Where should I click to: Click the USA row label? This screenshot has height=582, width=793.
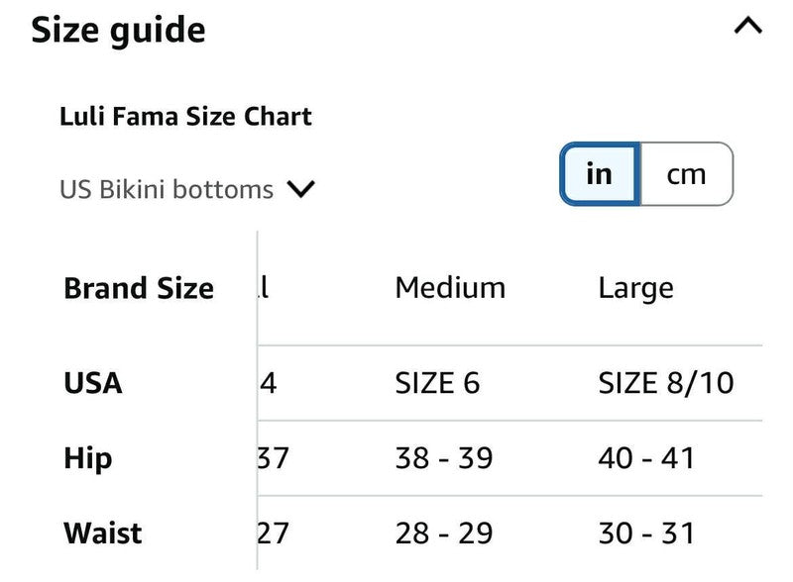point(93,383)
